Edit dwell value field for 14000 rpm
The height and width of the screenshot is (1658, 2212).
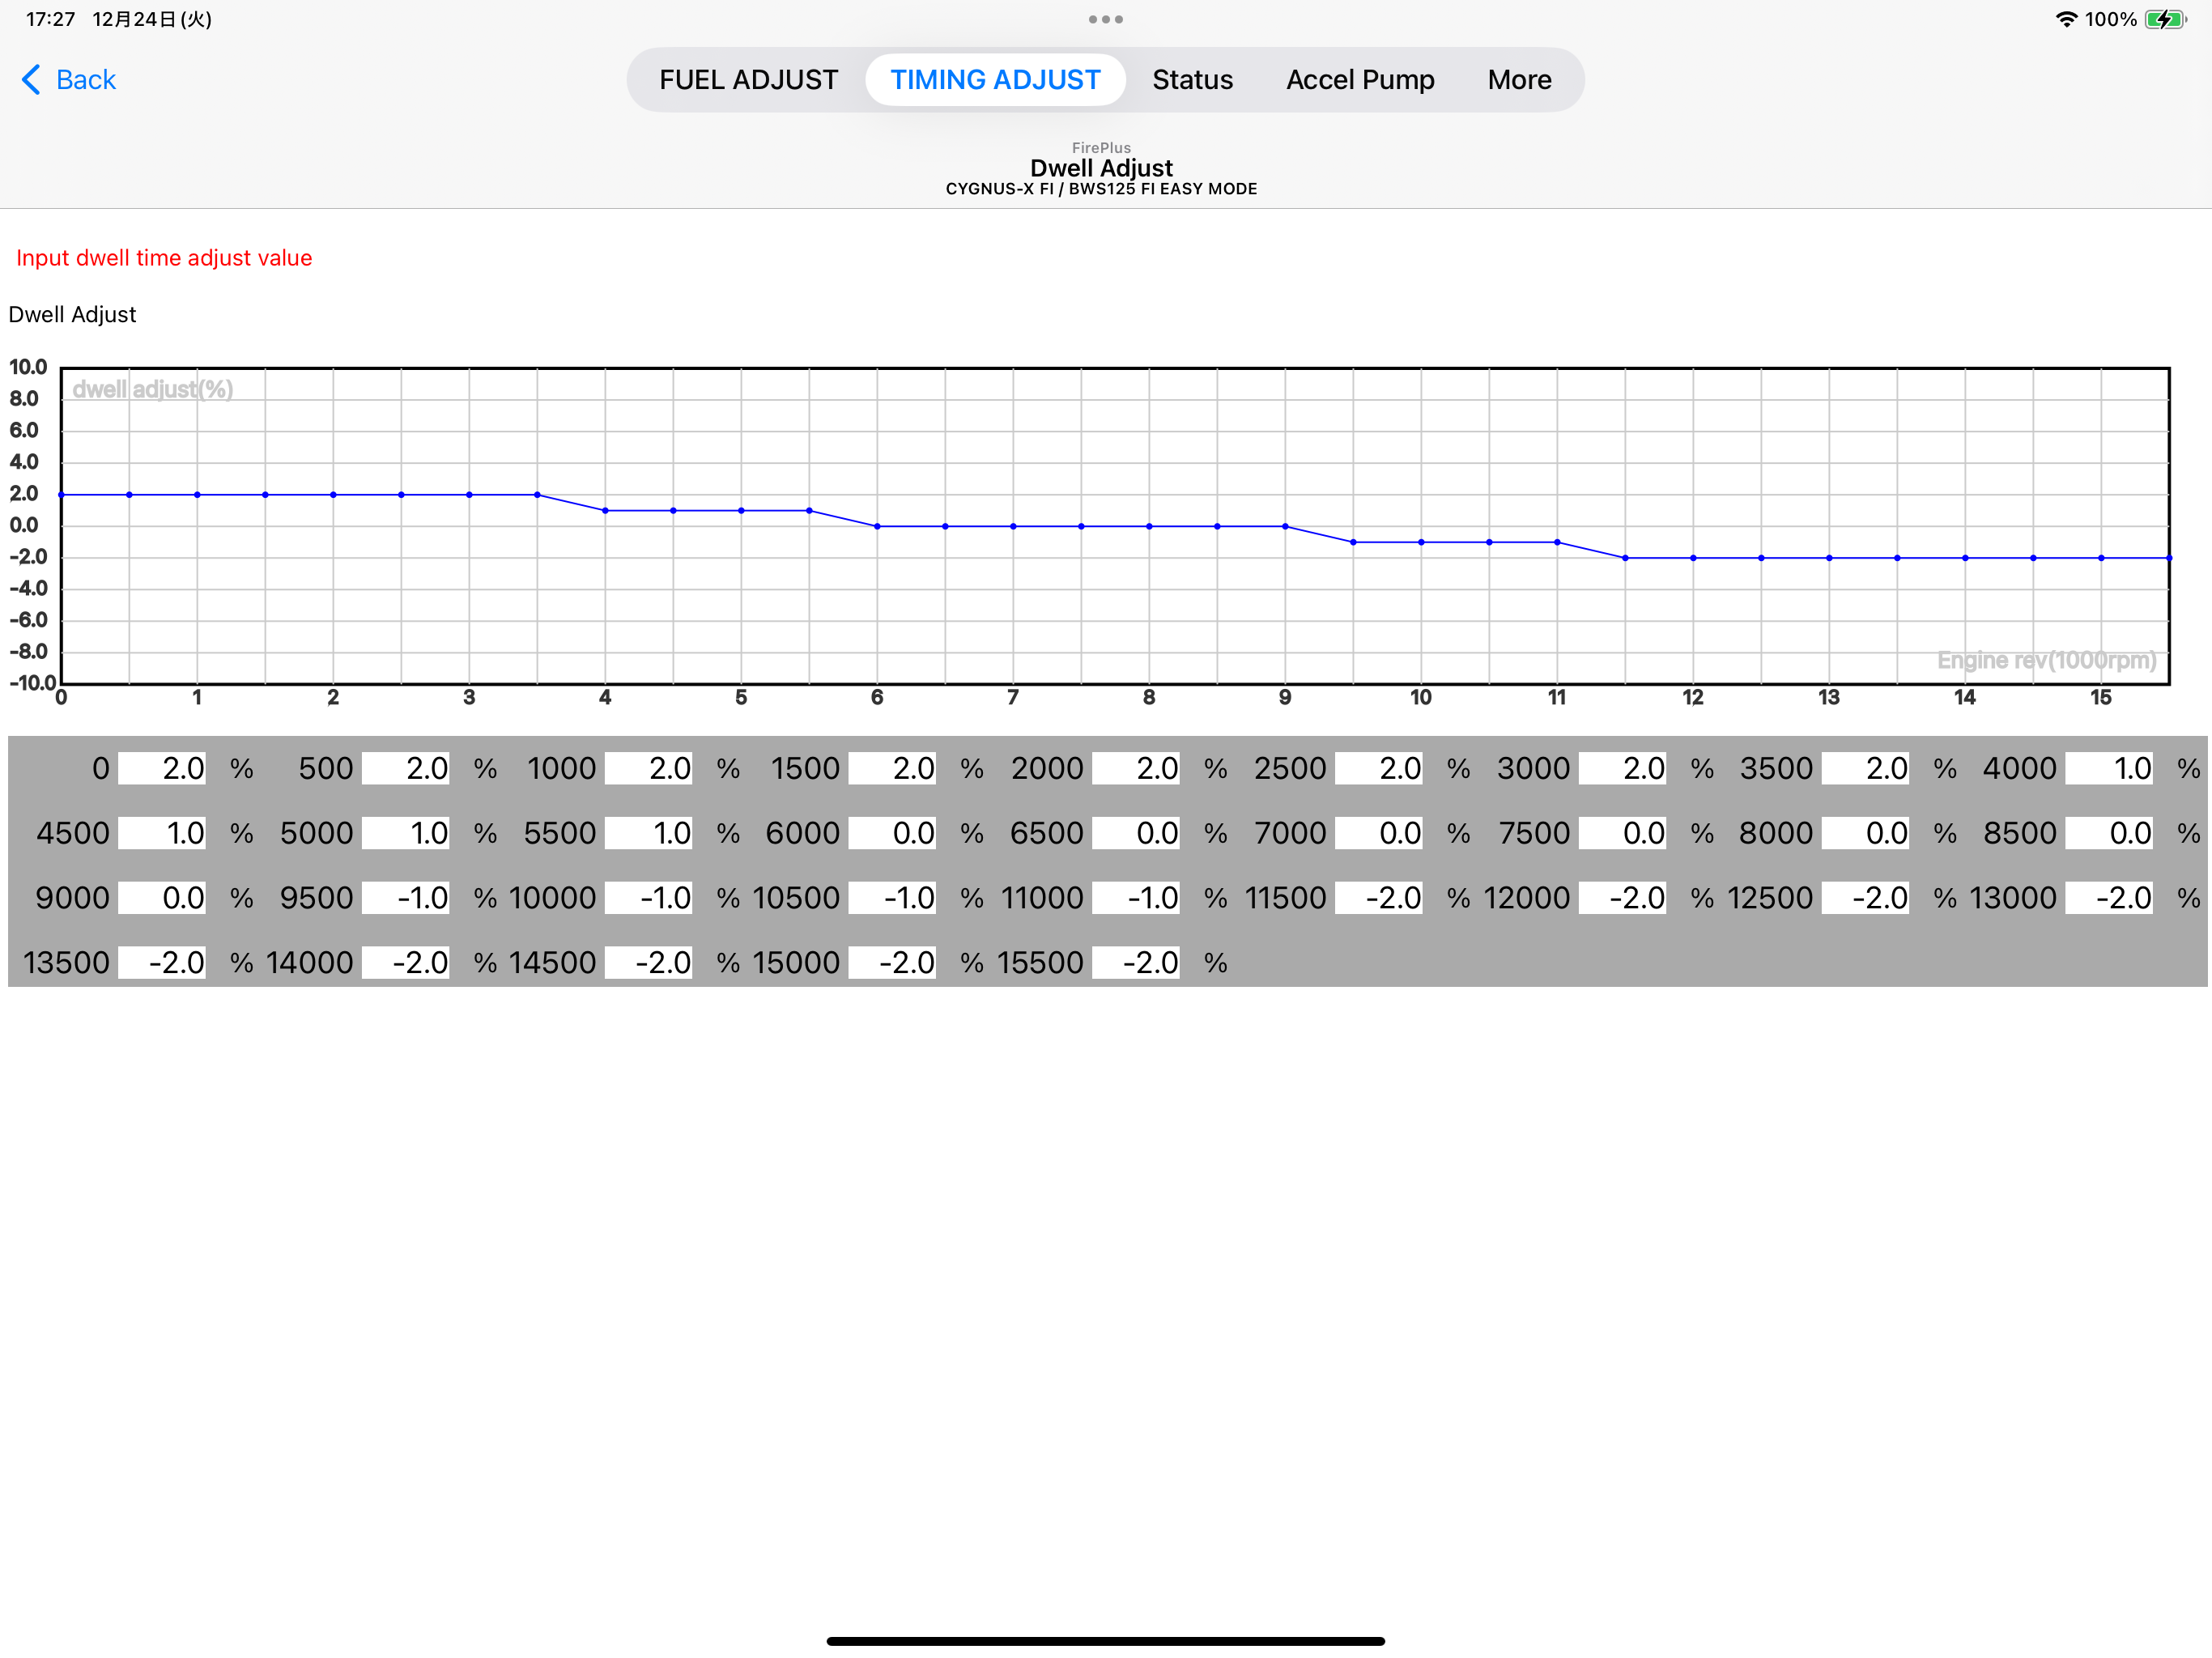(x=405, y=963)
